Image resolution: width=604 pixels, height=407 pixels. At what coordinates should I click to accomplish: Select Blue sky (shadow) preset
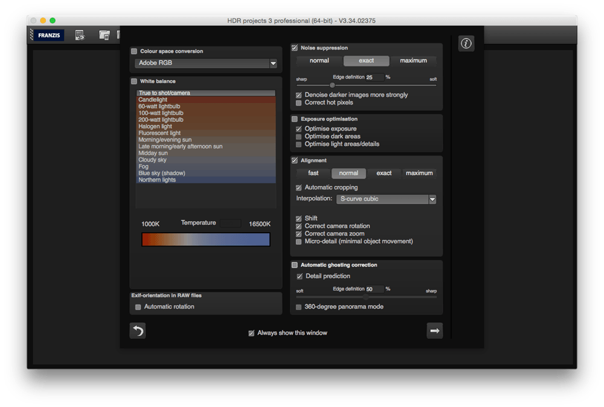(x=206, y=173)
